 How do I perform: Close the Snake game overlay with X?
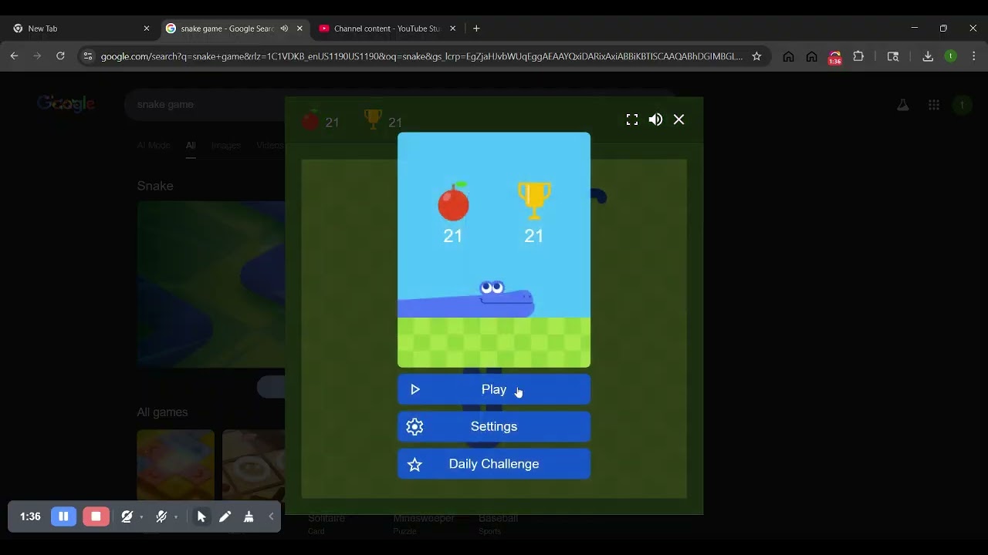click(679, 119)
